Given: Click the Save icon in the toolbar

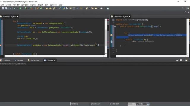Looking at the screenshot, I should click(3, 9).
